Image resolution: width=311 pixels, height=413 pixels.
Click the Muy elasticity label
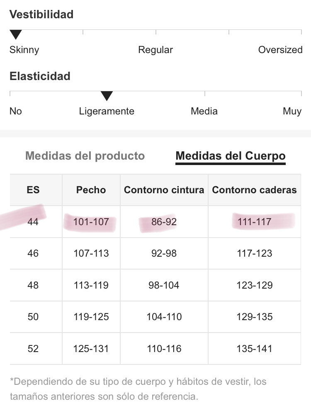292,111
